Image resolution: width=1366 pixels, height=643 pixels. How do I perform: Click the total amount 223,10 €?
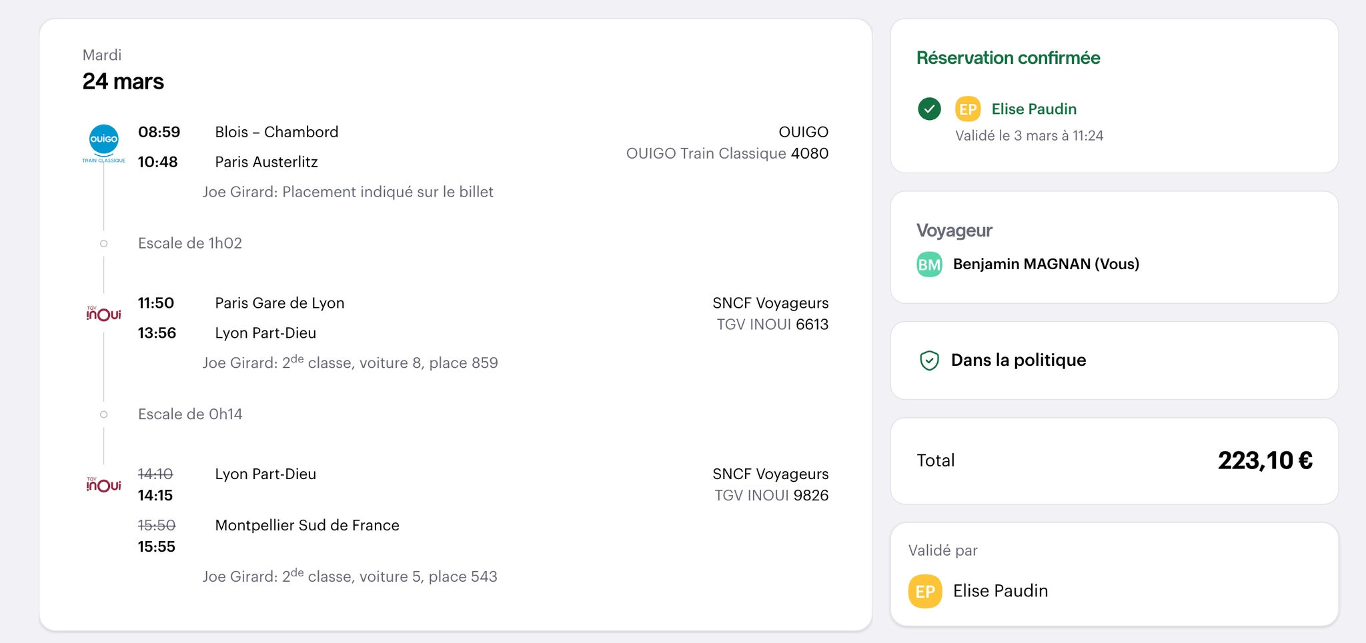[1265, 460]
